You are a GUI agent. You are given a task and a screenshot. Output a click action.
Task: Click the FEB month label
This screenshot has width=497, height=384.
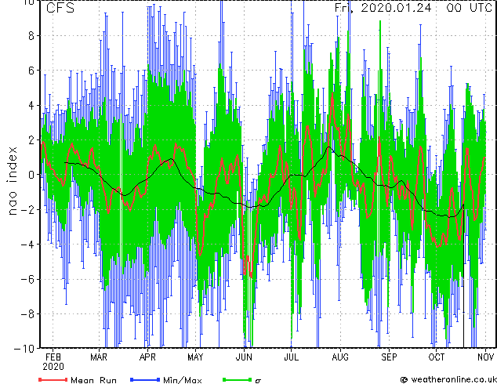pos(53,357)
